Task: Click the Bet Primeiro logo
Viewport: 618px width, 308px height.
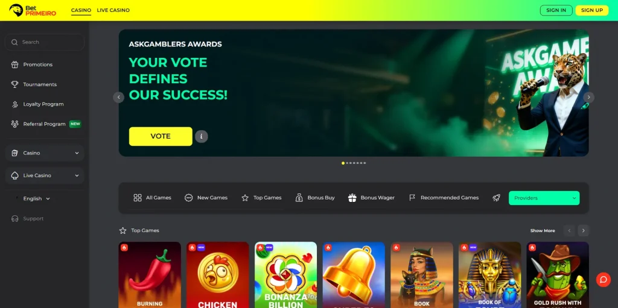Action: tap(33, 10)
